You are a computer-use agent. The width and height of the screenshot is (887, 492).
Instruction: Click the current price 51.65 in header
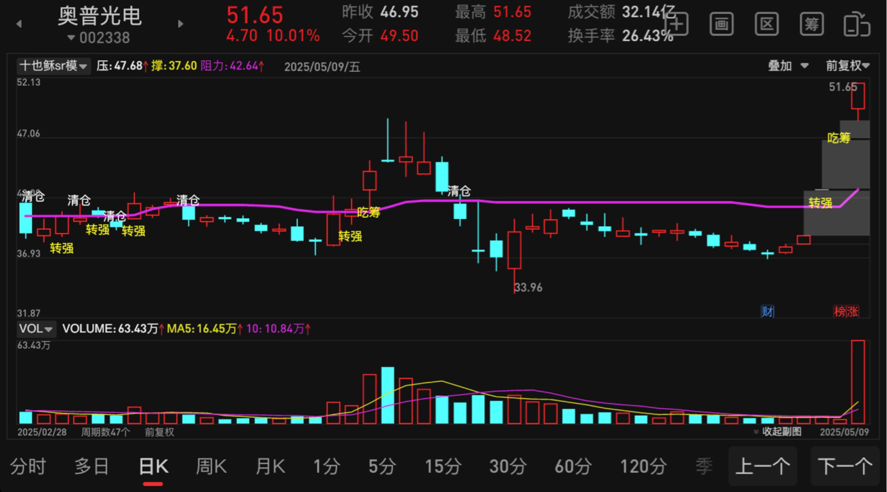255,15
